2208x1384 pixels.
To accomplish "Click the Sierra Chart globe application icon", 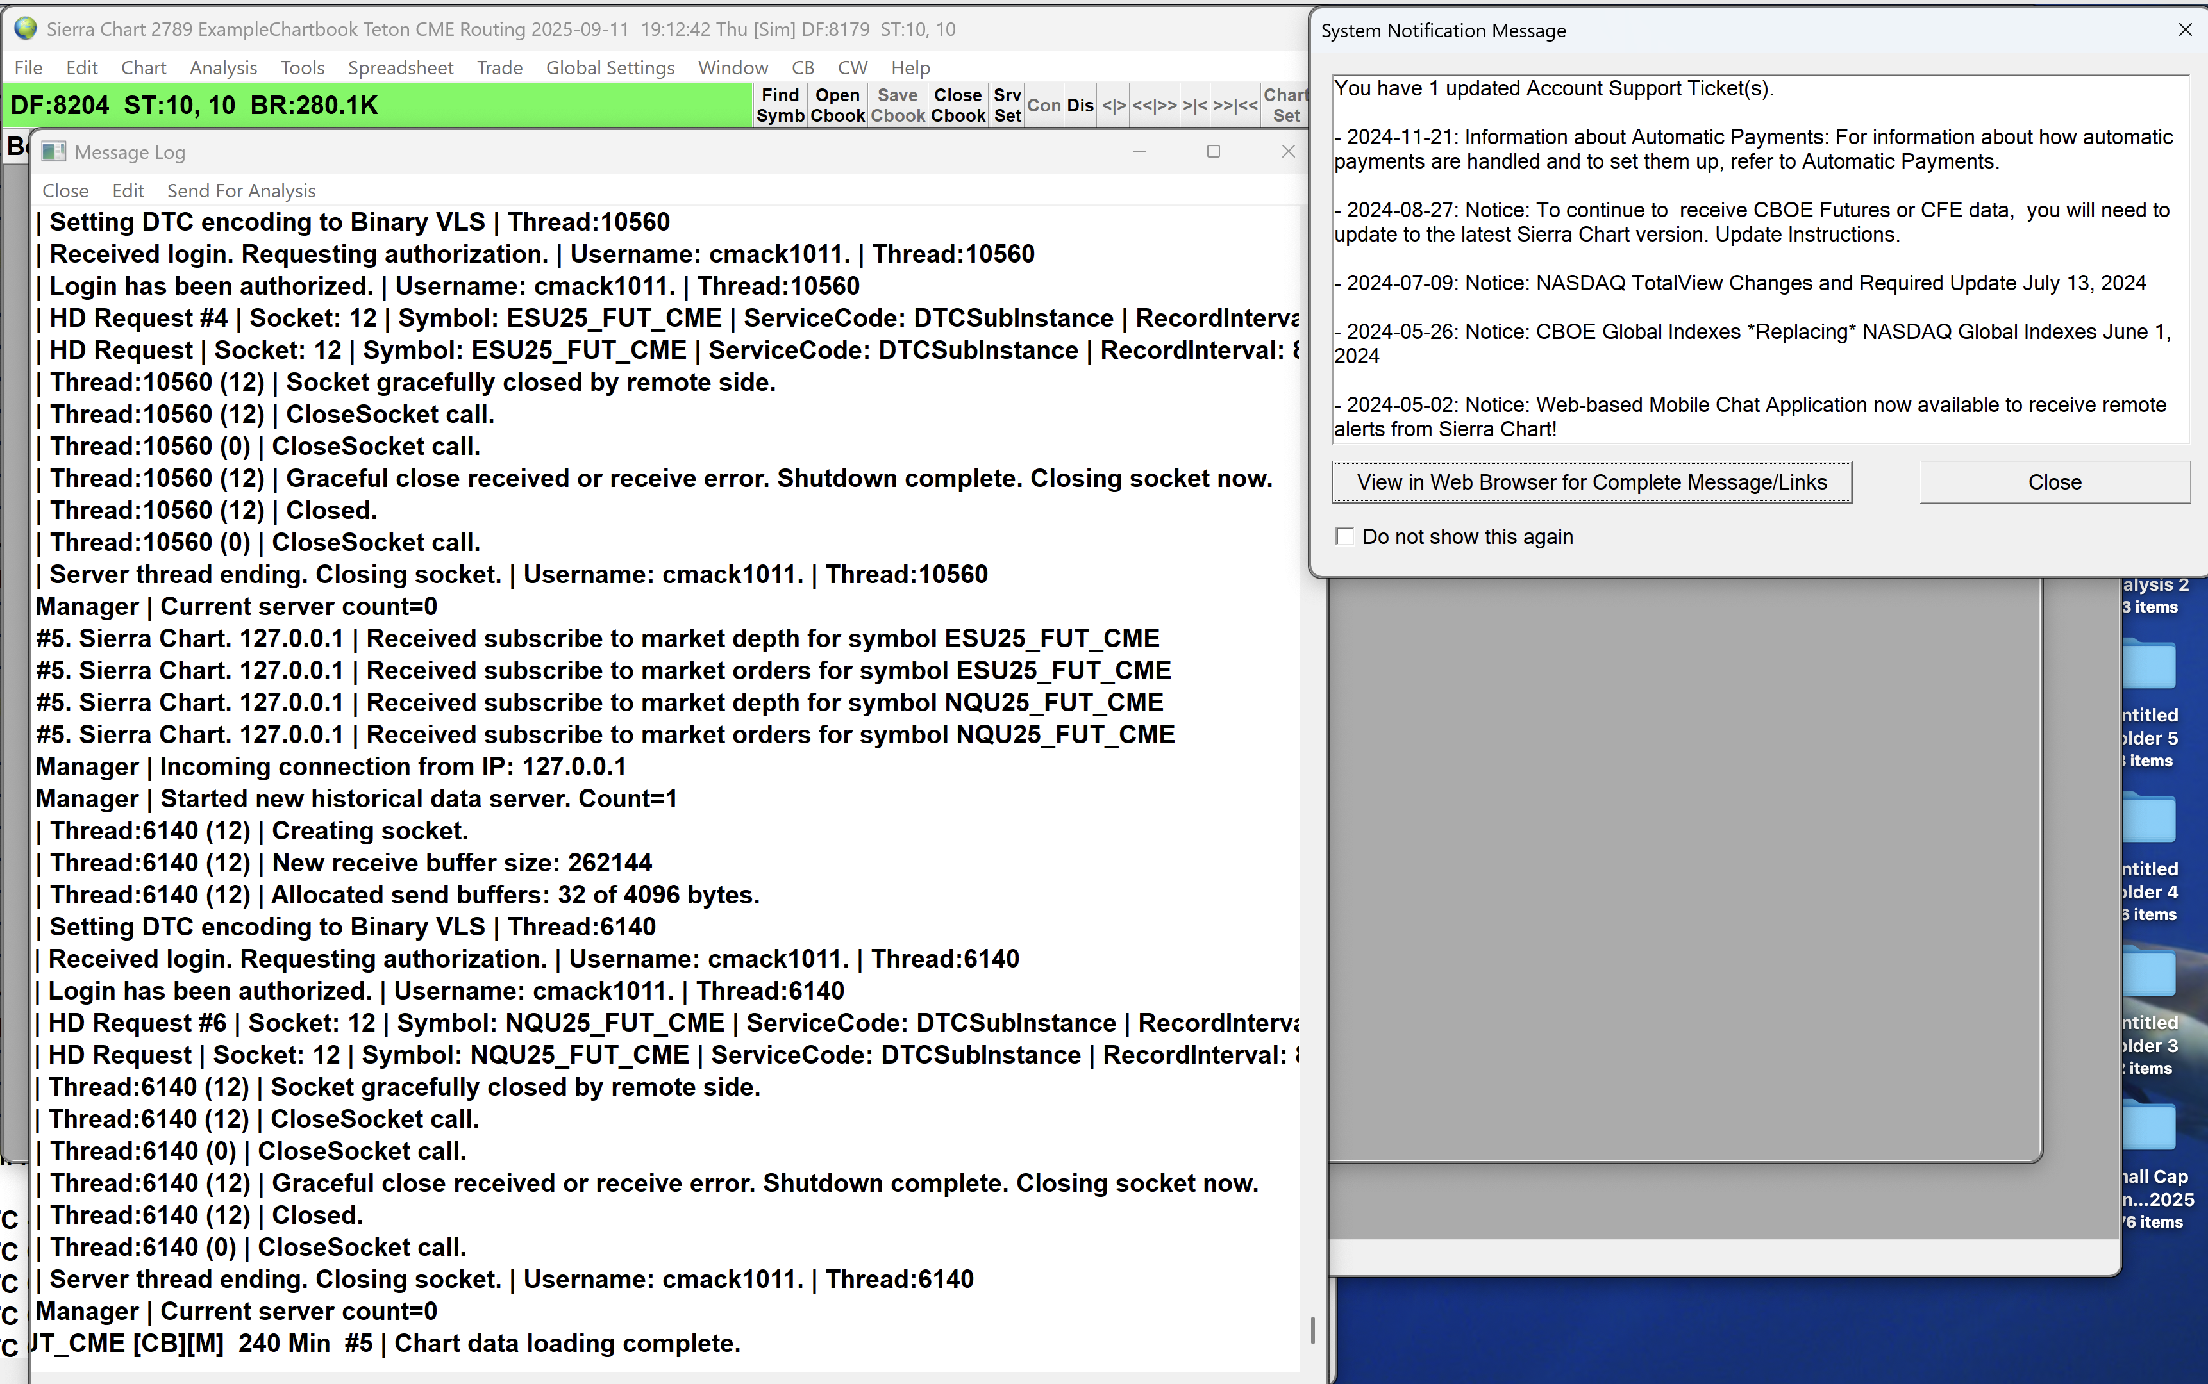I will click(x=26, y=29).
